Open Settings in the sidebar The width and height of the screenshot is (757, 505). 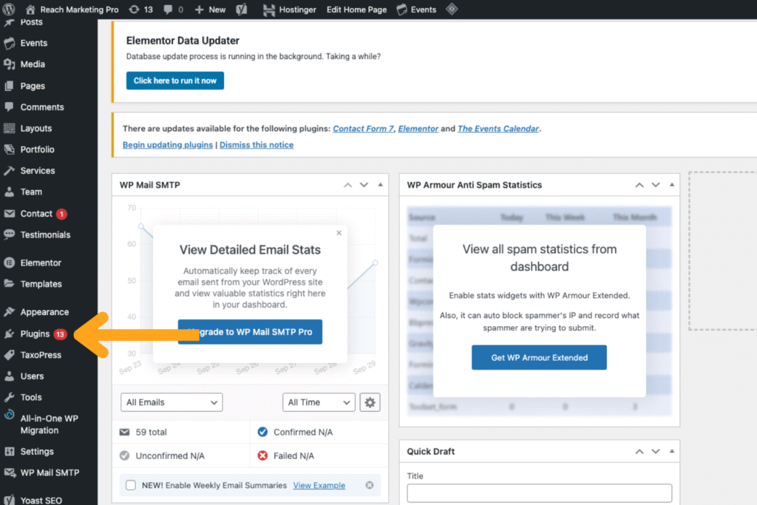coord(37,452)
